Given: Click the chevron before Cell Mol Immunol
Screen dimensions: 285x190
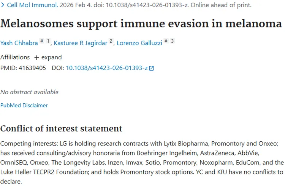Looking at the screenshot, I should (3, 5).
